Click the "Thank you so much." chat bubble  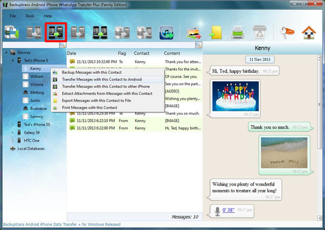tap(281, 127)
